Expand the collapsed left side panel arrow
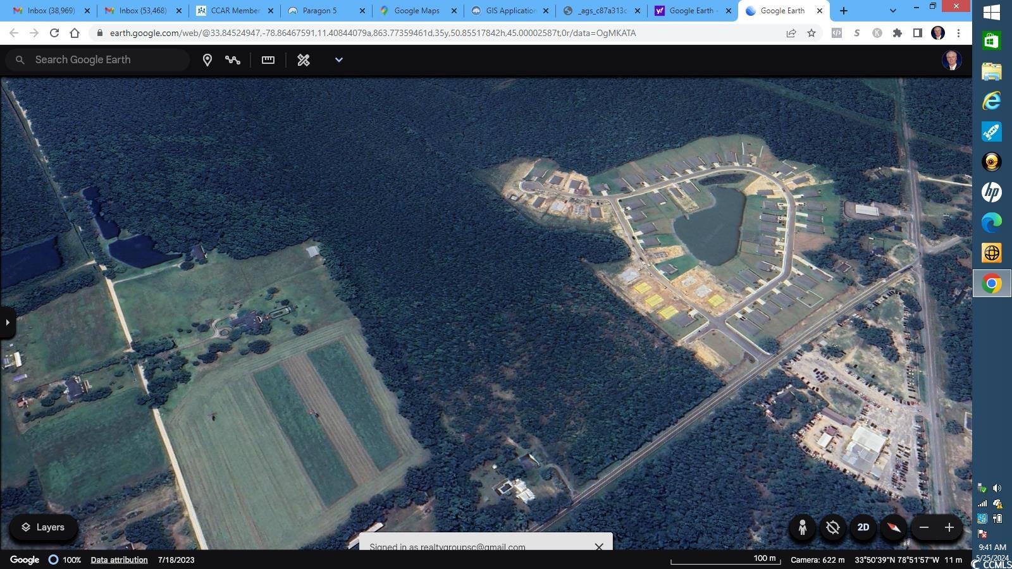1012x569 pixels. point(8,322)
